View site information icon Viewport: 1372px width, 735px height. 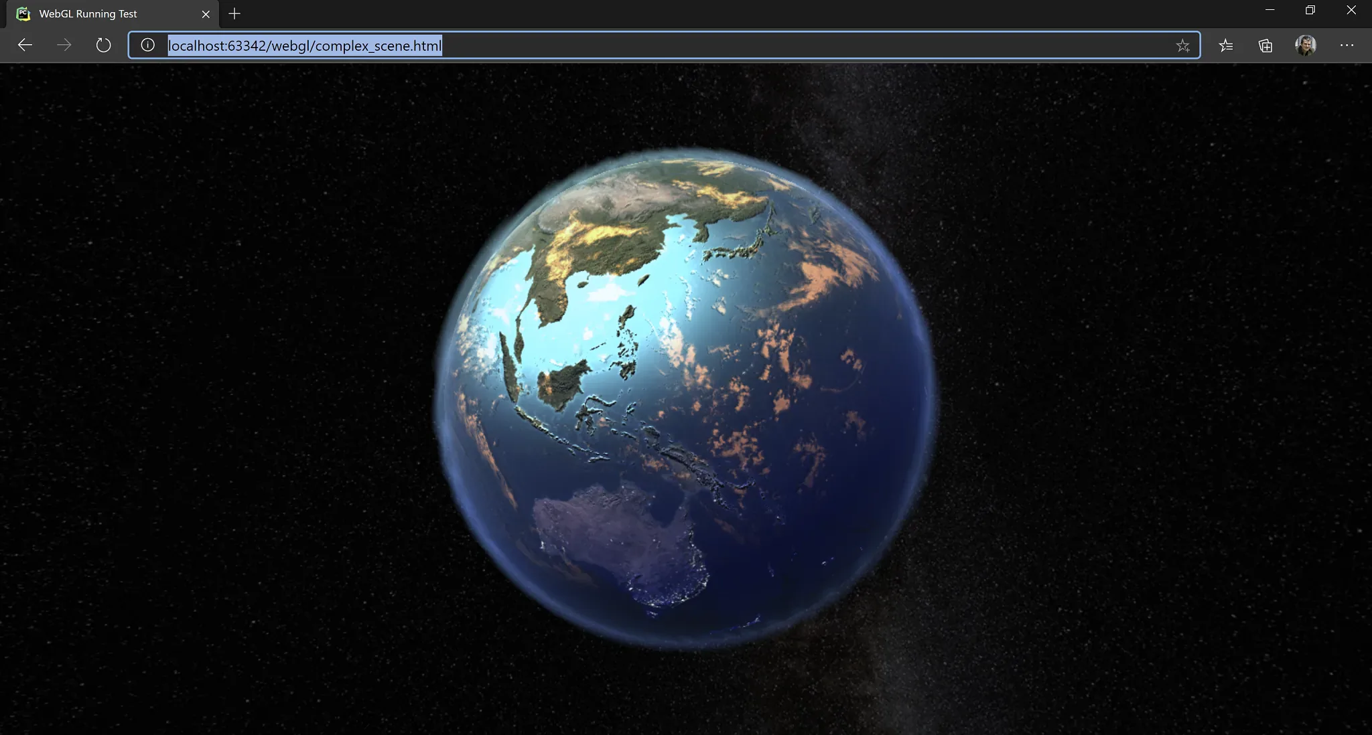coord(147,46)
